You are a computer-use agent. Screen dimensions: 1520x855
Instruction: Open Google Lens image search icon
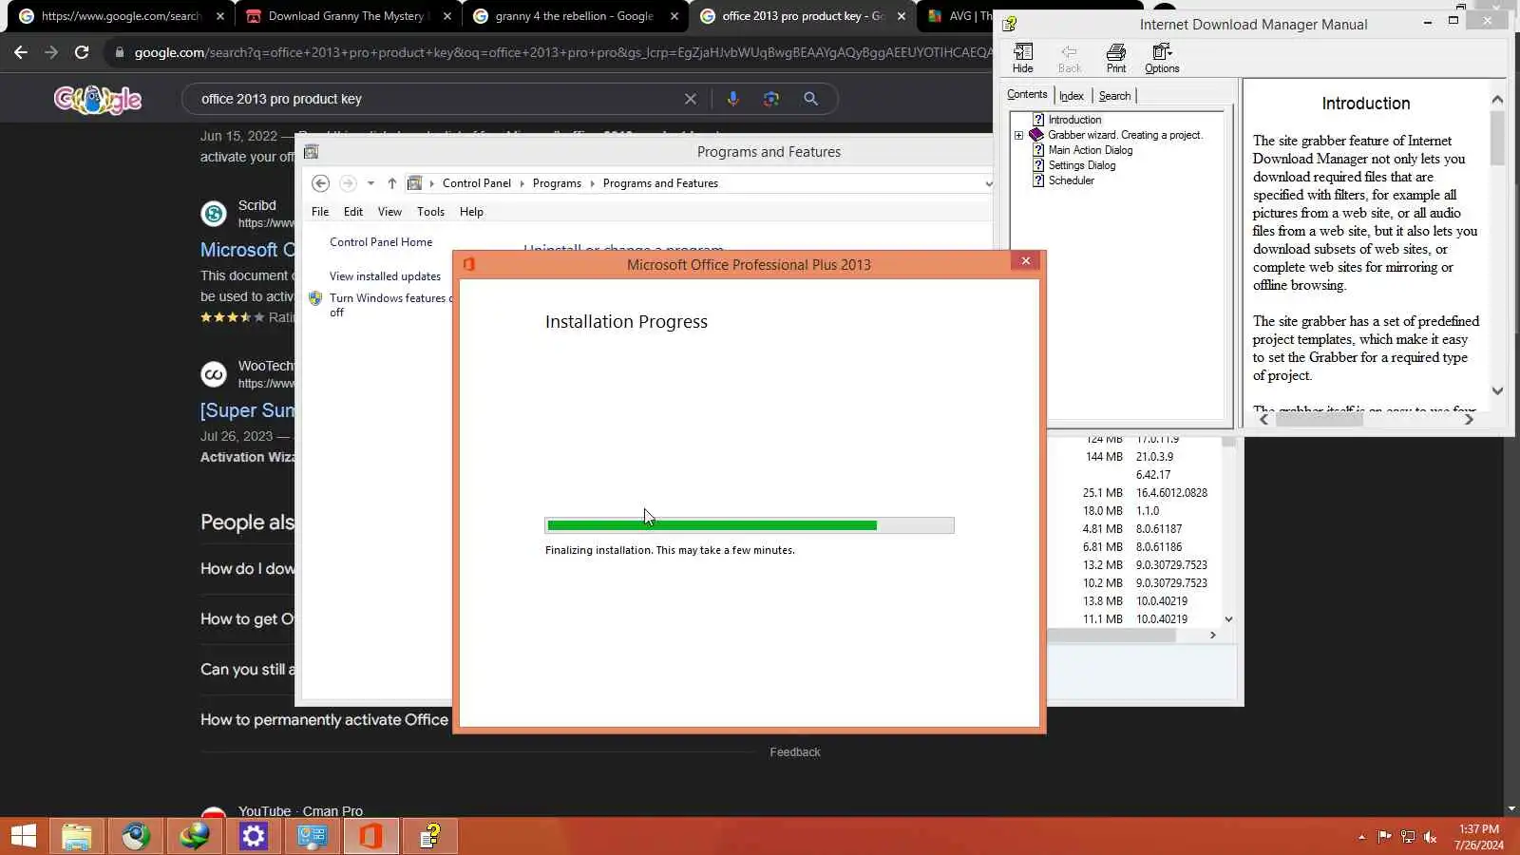pyautogui.click(x=771, y=99)
